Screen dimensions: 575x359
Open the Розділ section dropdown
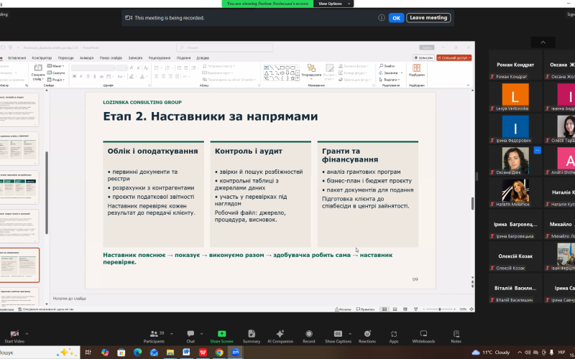point(56,80)
